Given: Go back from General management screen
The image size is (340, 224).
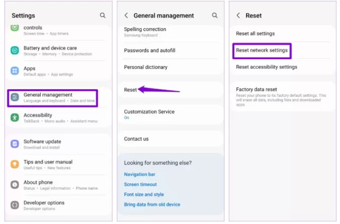Looking at the screenshot, I should point(126,15).
